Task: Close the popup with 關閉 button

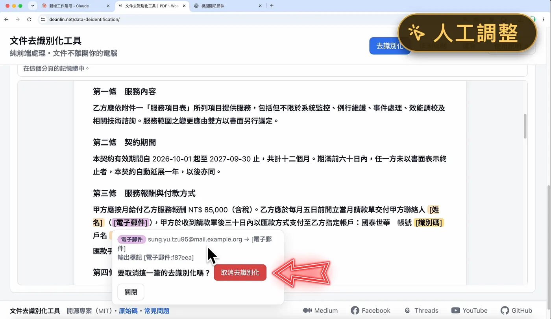Action: [131, 292]
